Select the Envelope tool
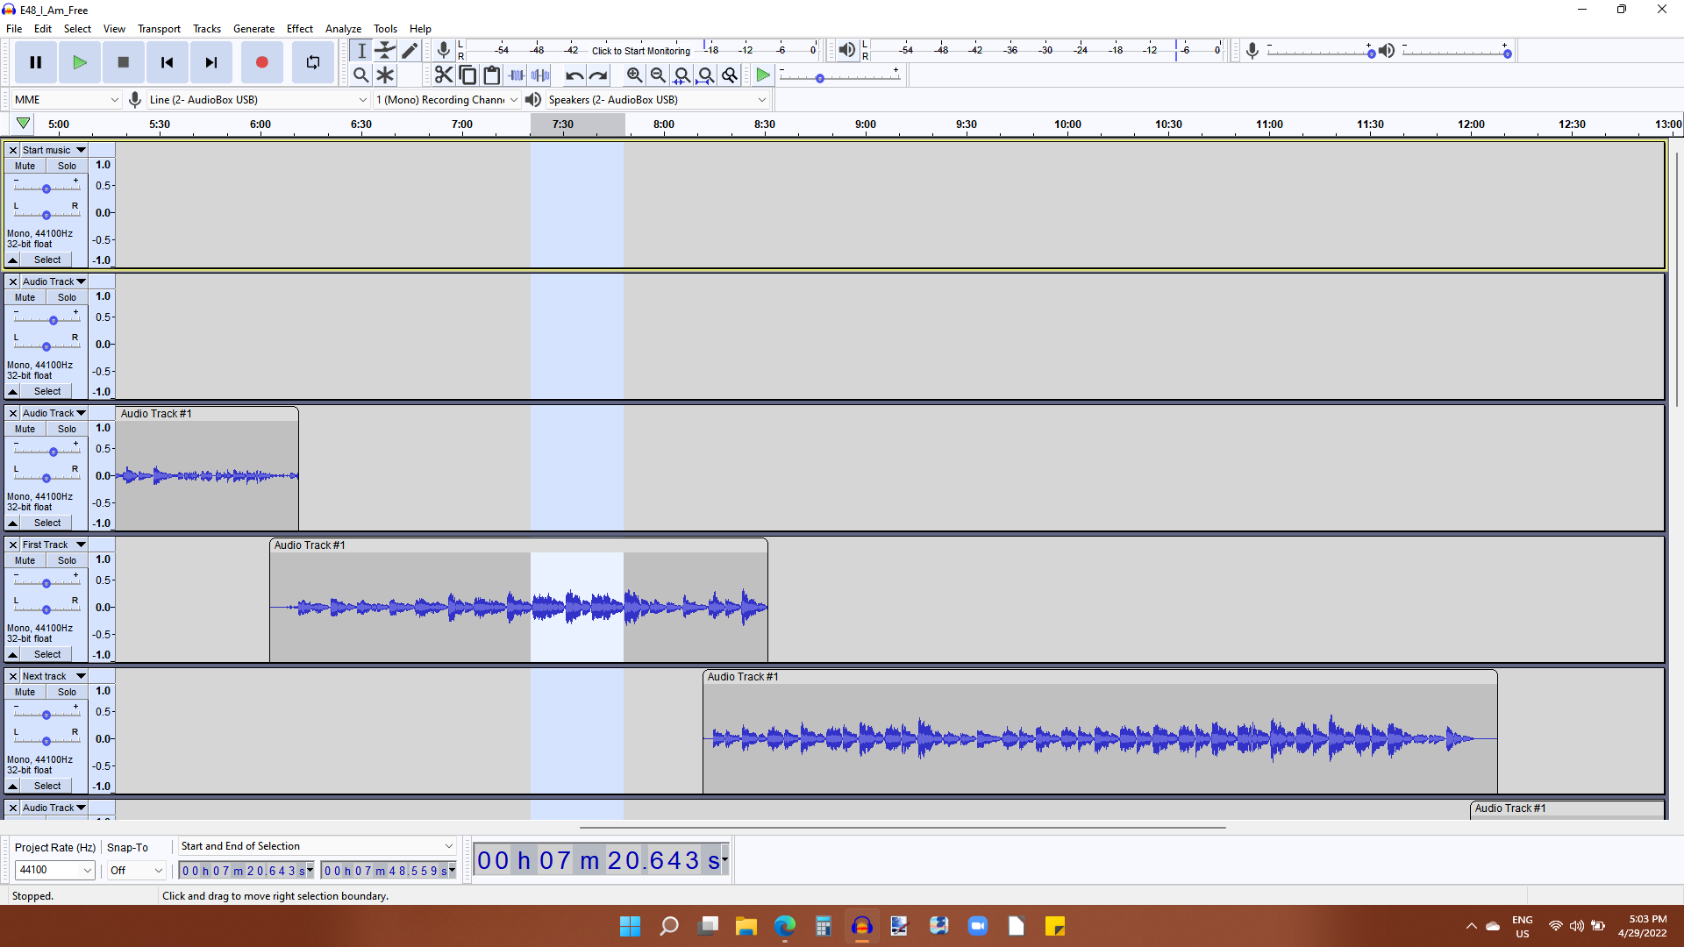Viewport: 1684px width, 947px height. (x=385, y=51)
